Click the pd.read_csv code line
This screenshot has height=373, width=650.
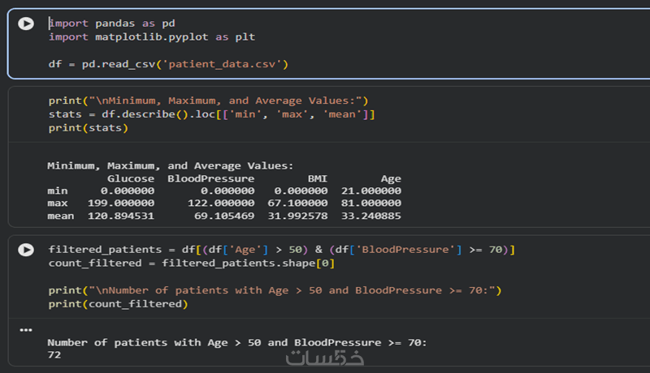click(168, 63)
